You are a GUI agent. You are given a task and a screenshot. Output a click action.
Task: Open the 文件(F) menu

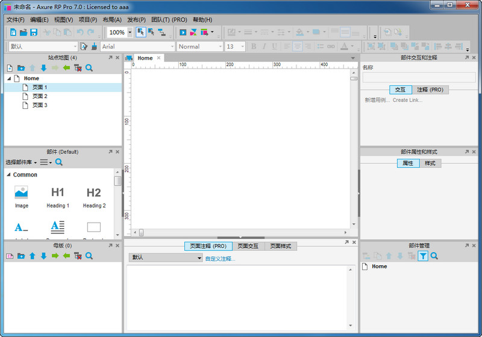[x=16, y=20]
